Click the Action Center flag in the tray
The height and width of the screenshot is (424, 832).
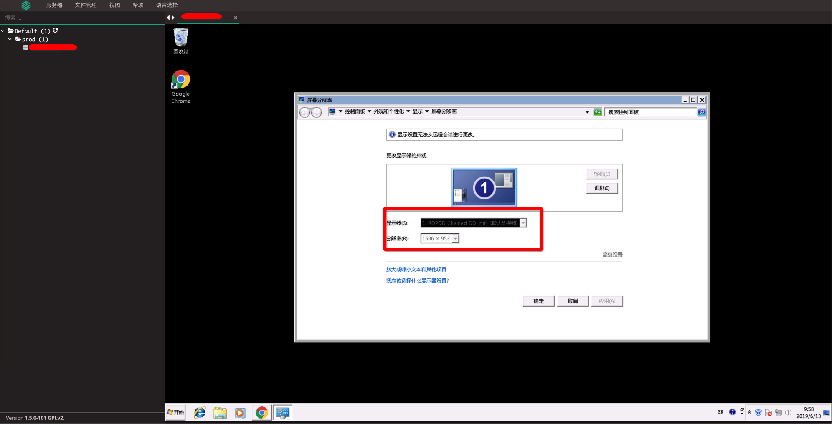click(768, 413)
